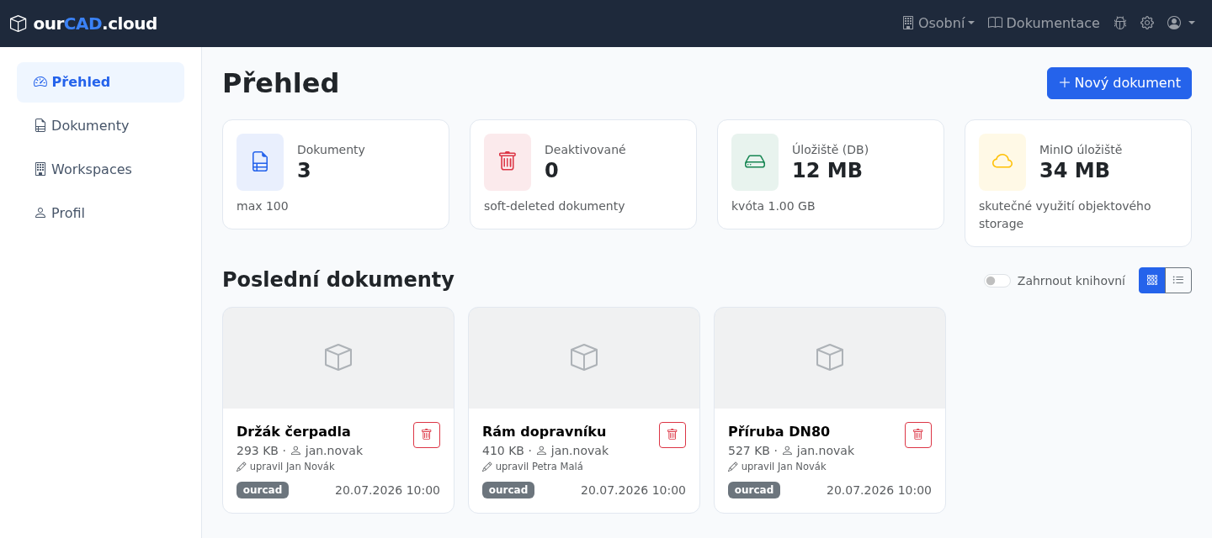
Task: Open the bug report icon in the header
Action: [x=1120, y=23]
